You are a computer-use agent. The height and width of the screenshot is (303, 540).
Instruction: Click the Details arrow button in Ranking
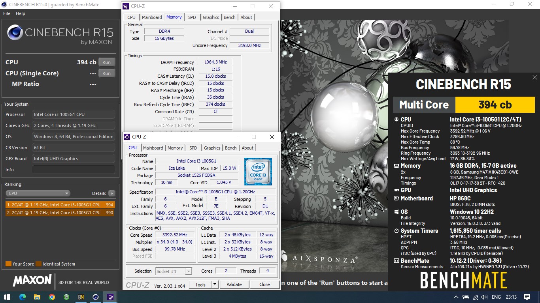[x=112, y=193]
